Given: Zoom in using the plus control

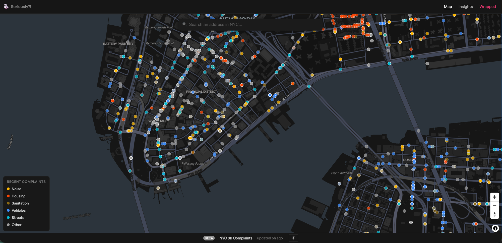Looking at the screenshot, I should (x=494, y=197).
